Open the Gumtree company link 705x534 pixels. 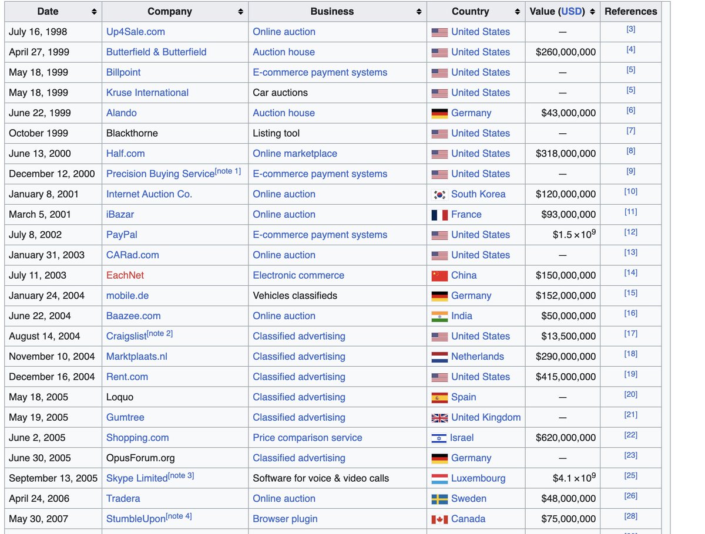tap(125, 418)
